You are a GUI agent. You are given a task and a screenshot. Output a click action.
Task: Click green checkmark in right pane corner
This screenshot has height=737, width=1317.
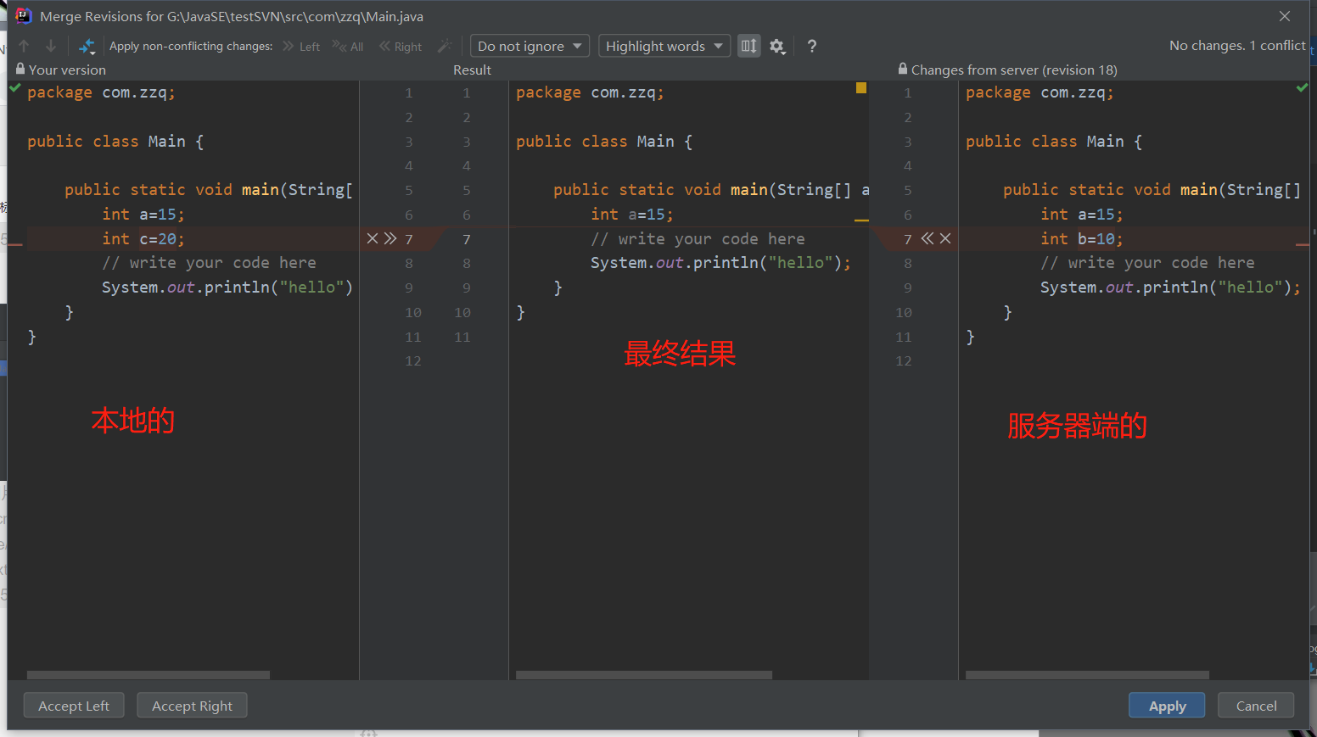[1302, 87]
